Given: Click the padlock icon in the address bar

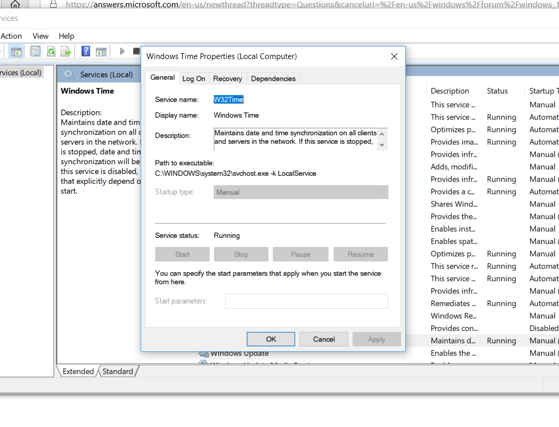Looking at the screenshot, I should point(53,4).
